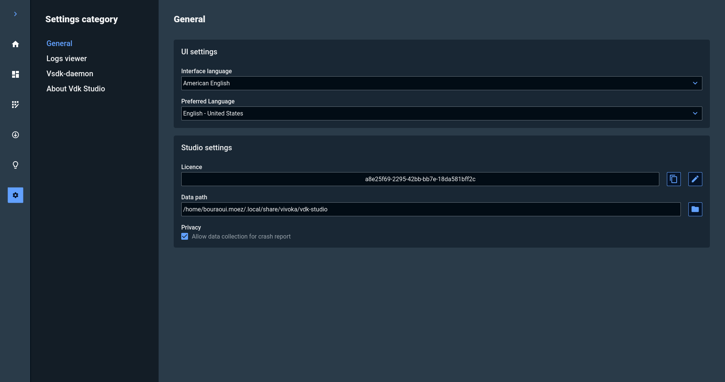Select the settings gear icon in the sidebar
Viewport: 725px width, 382px height.
tap(15, 195)
